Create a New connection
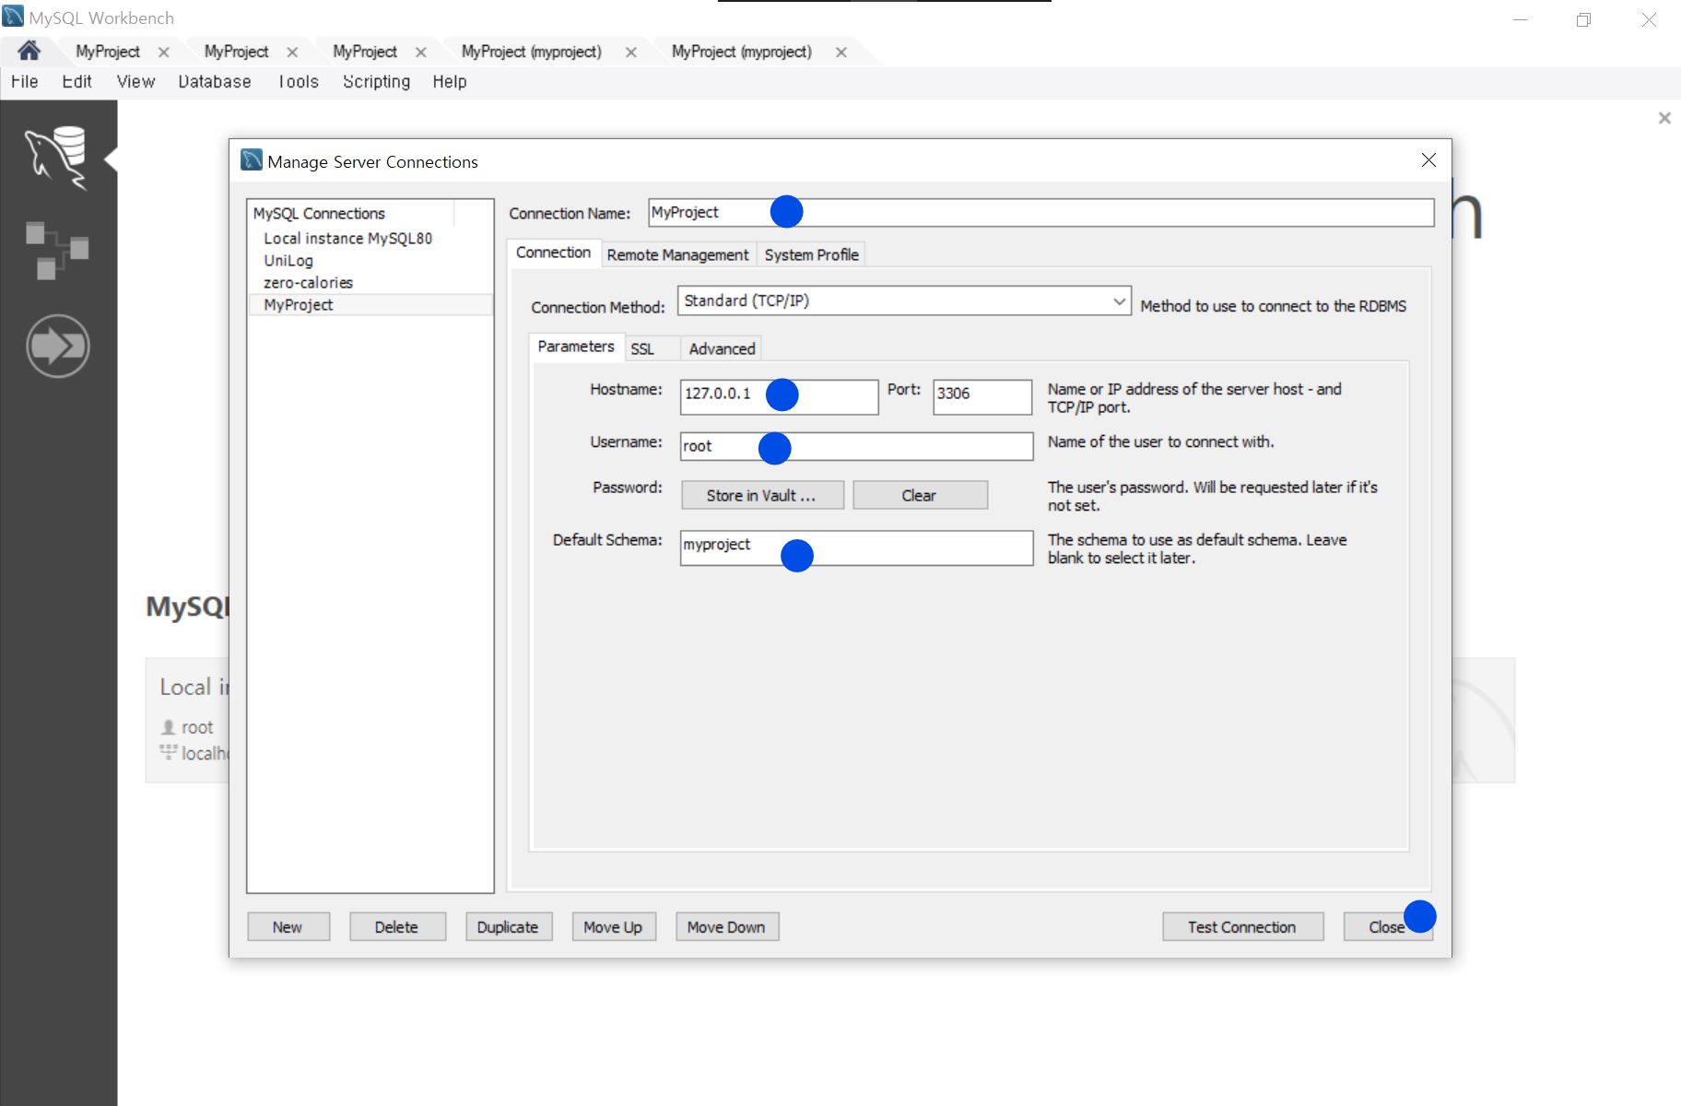 288,927
